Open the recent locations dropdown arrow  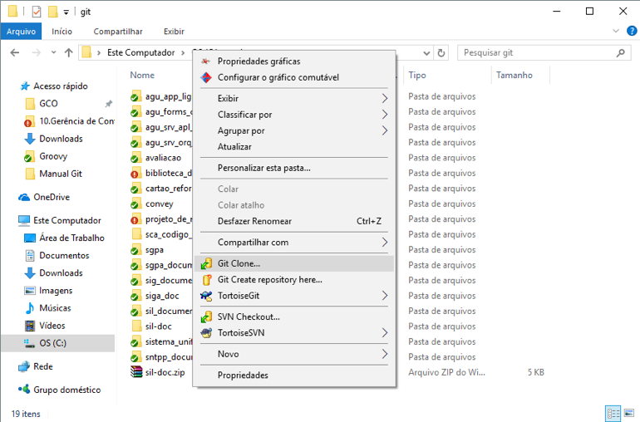tap(53, 52)
